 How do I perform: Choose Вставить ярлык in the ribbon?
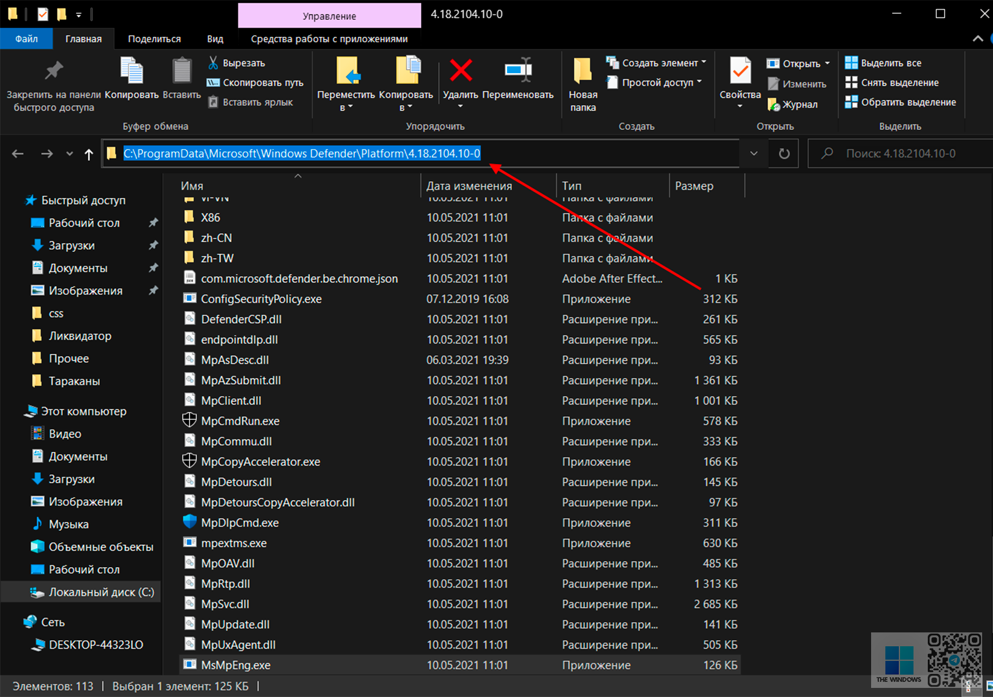pyautogui.click(x=251, y=102)
